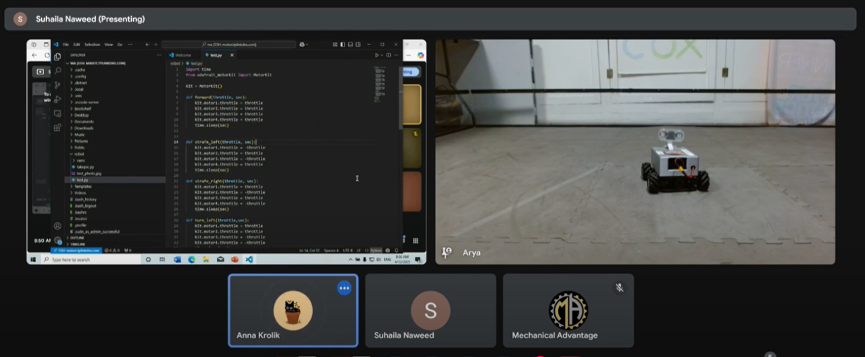Image resolution: width=865 pixels, height=357 pixels.
Task: Select test.py in the explorer tree
Action: [115, 180]
